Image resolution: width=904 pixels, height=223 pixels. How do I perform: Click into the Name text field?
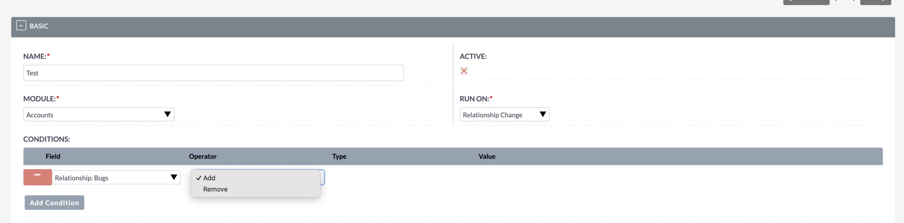pyautogui.click(x=213, y=73)
